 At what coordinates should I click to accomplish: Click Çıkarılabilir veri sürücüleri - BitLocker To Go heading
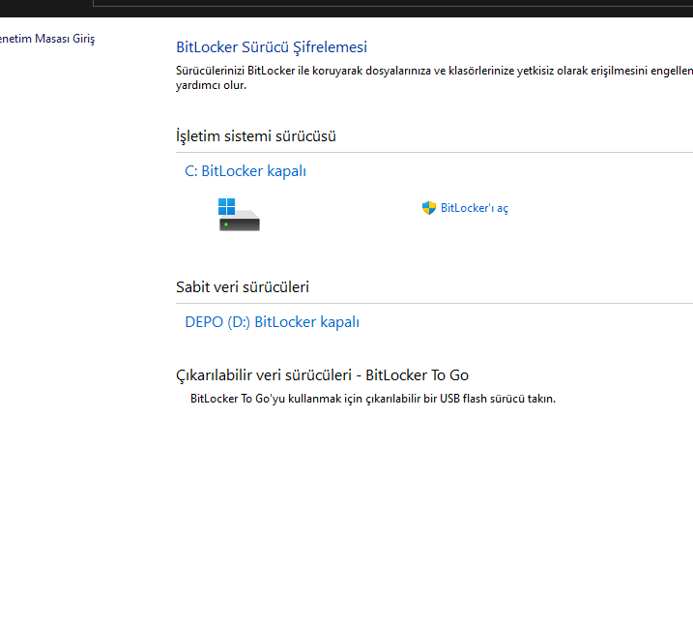point(322,375)
